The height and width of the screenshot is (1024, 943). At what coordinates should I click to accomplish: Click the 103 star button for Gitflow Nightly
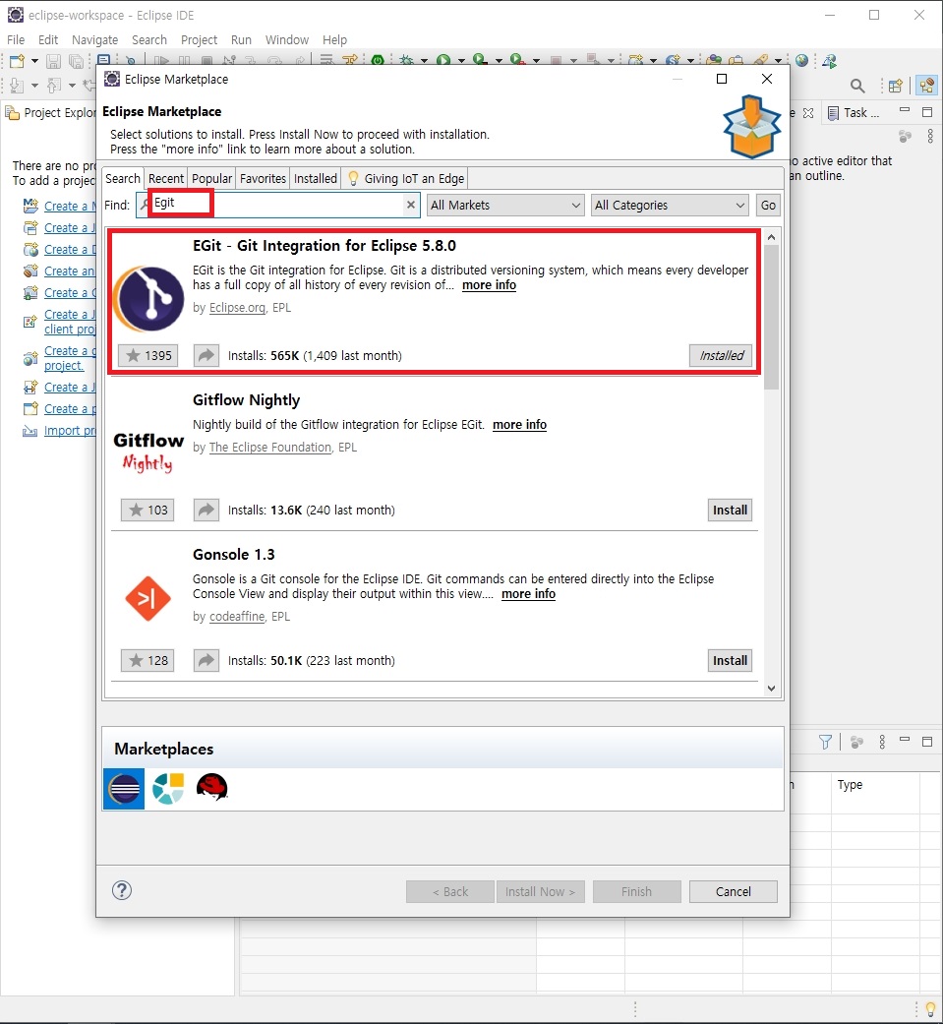coord(147,511)
